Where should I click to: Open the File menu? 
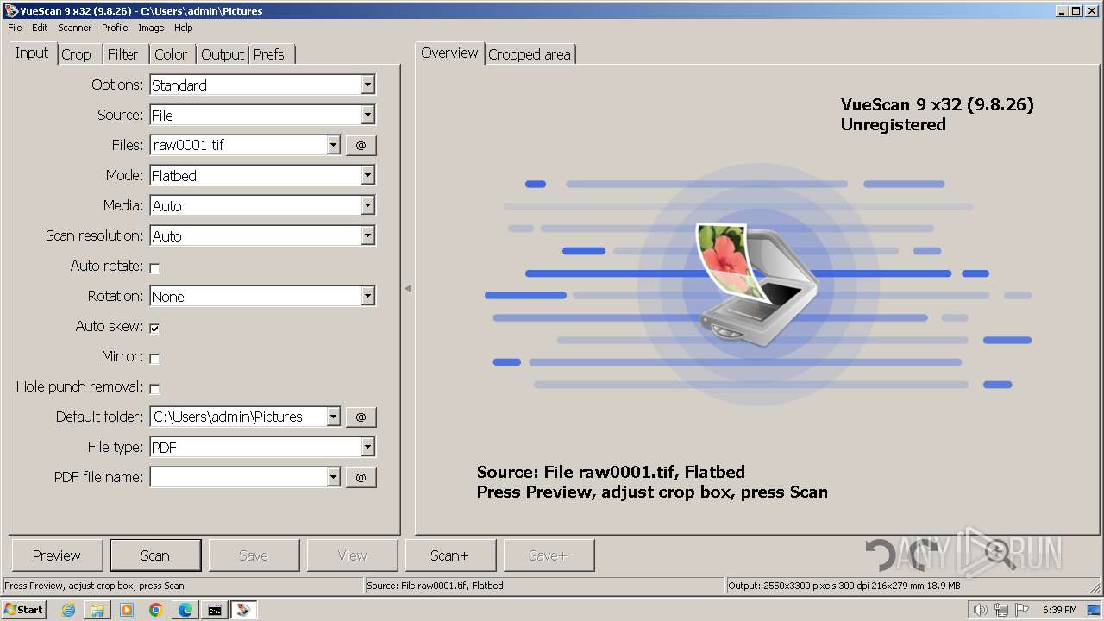[15, 28]
